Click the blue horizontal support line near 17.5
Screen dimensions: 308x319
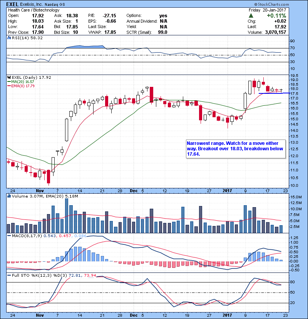click(x=274, y=93)
